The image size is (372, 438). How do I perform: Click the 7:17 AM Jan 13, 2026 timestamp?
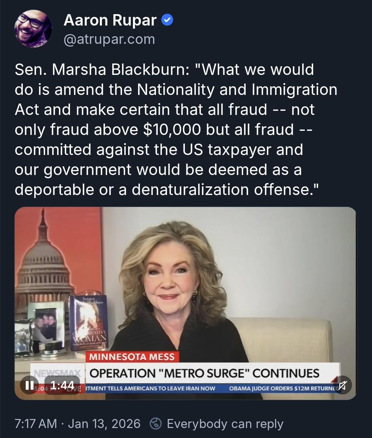[x=77, y=424]
